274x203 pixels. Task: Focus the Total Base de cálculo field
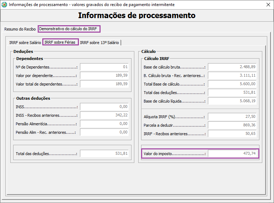232,84
